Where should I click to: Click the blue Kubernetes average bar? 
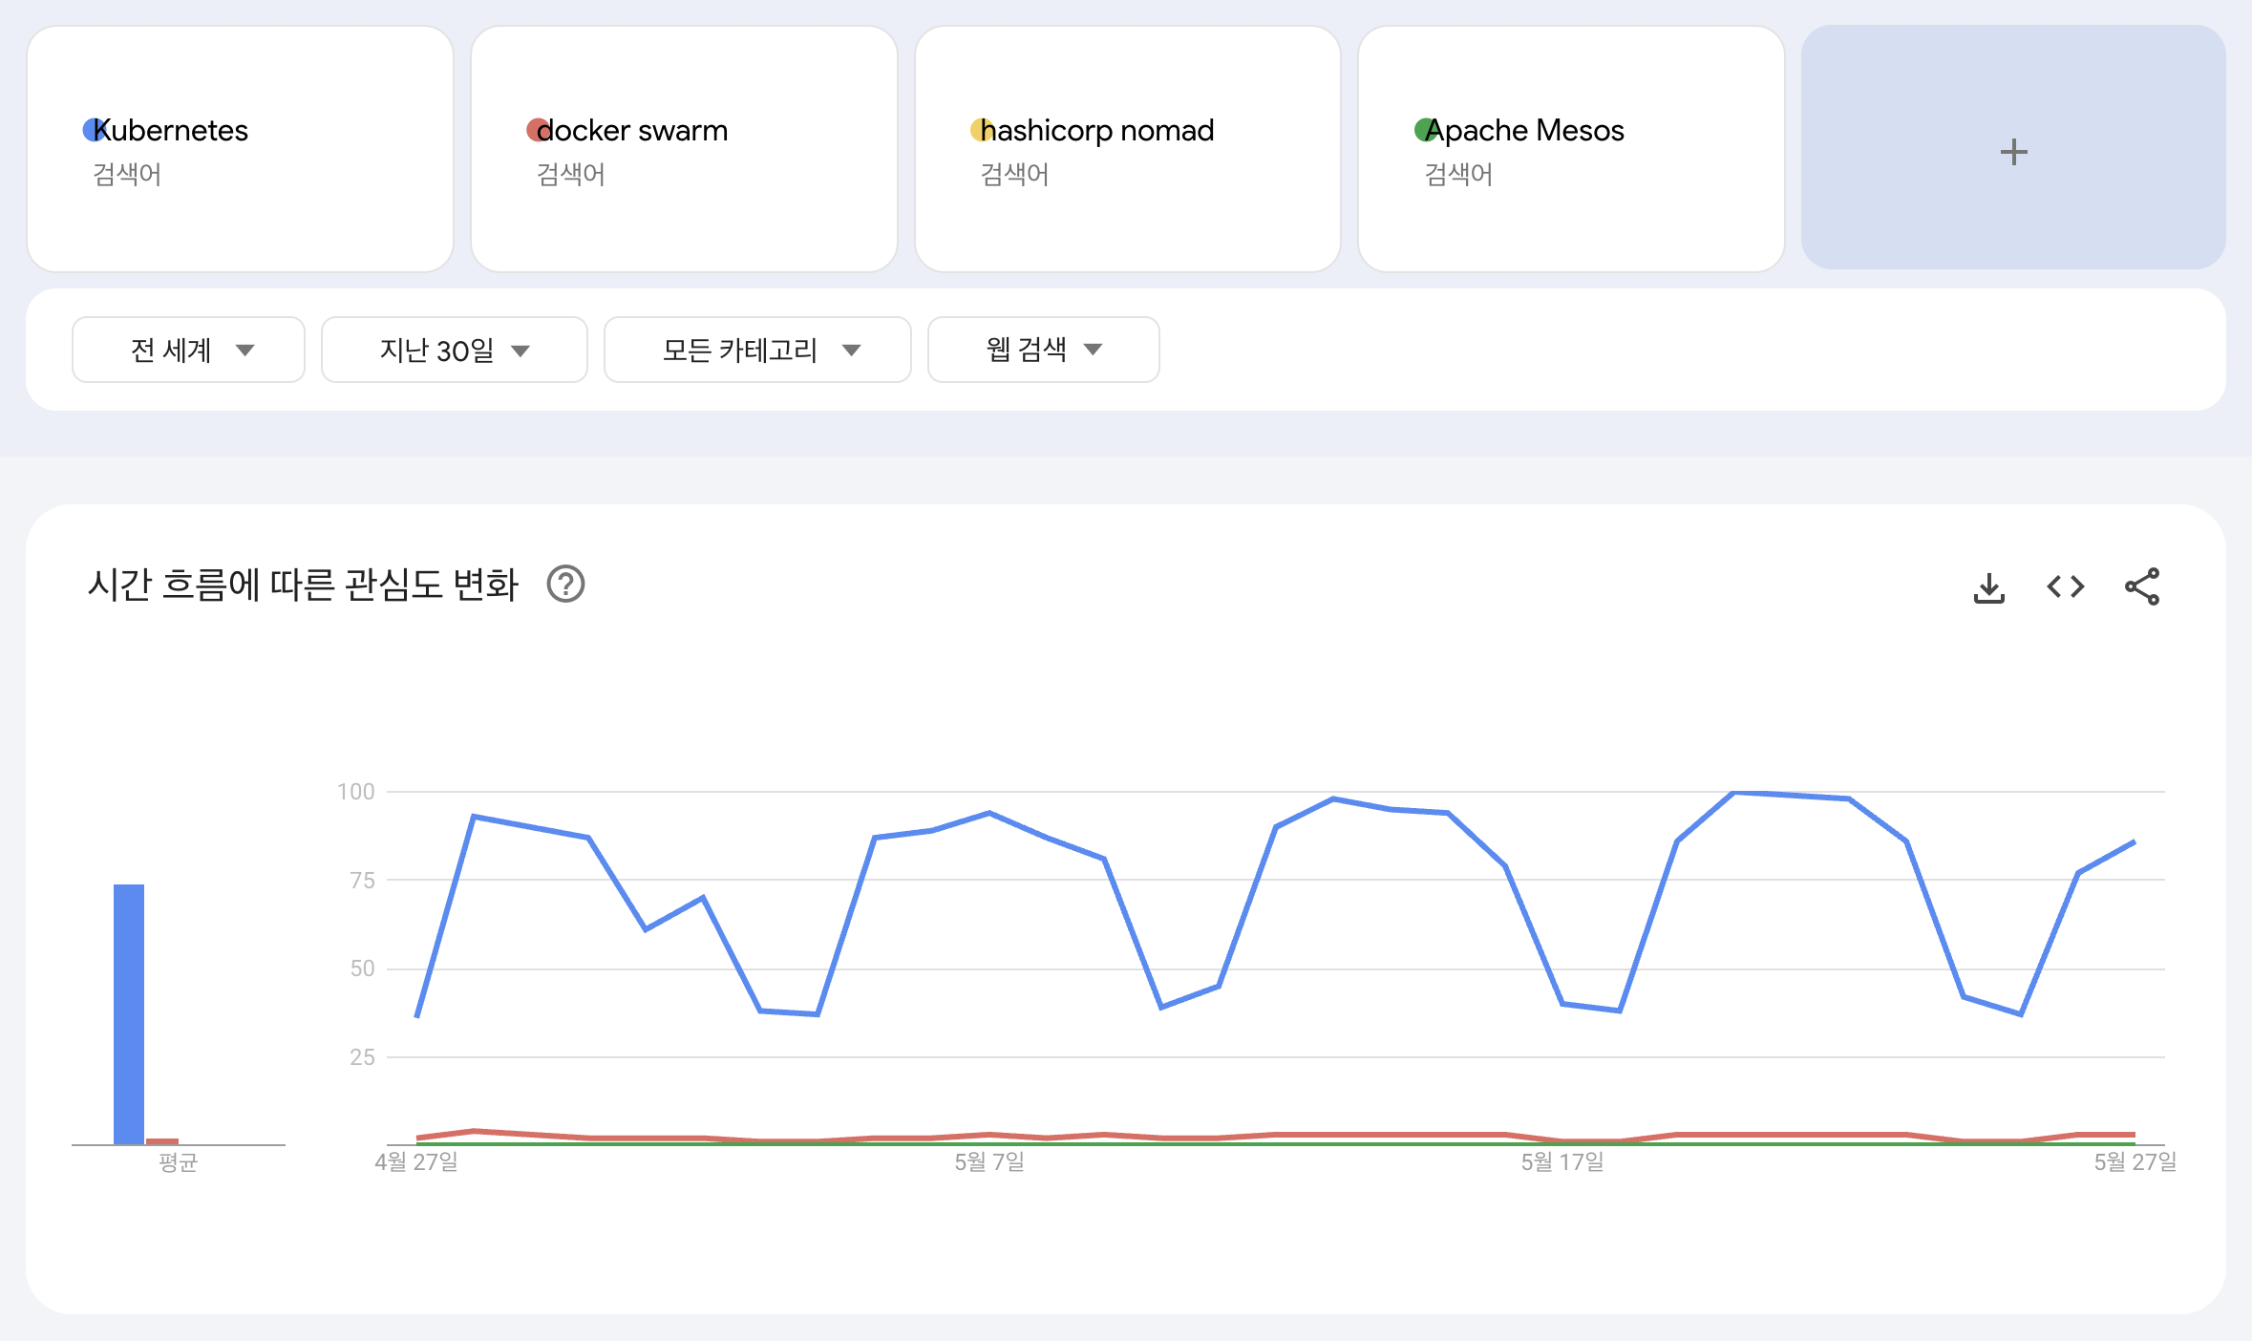pos(129,1012)
